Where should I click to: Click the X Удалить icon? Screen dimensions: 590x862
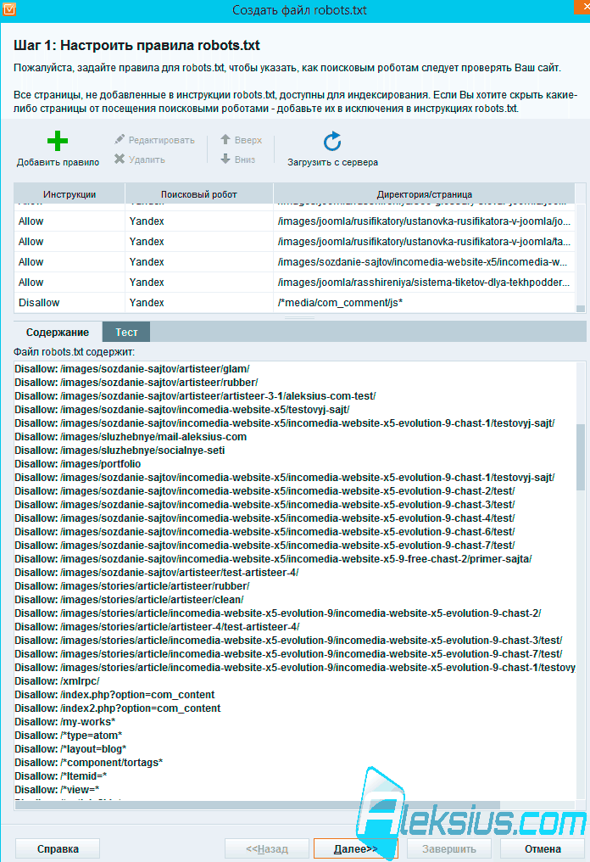point(120,160)
